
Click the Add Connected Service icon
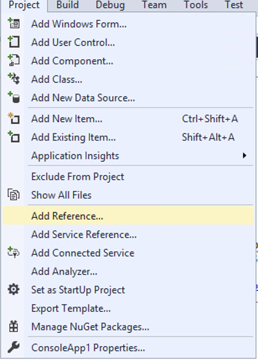(13, 253)
